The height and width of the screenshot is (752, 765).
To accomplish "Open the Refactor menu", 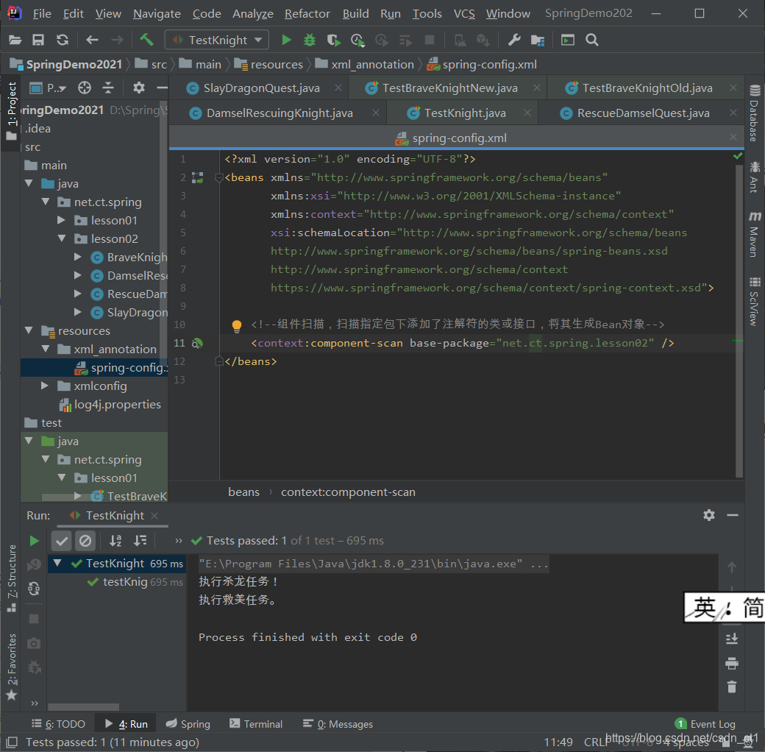I will tap(307, 14).
